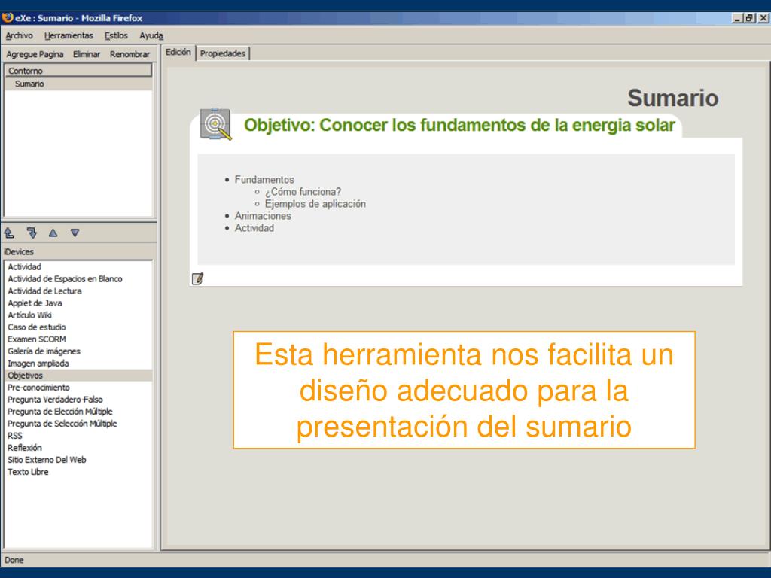Image resolution: width=771 pixels, height=578 pixels.
Task: Click the Objetivo heading text
Action: point(459,125)
